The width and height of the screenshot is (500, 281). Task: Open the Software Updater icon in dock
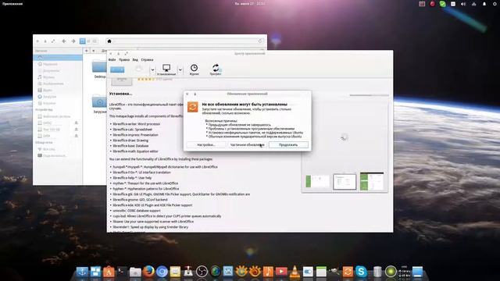[348, 272]
